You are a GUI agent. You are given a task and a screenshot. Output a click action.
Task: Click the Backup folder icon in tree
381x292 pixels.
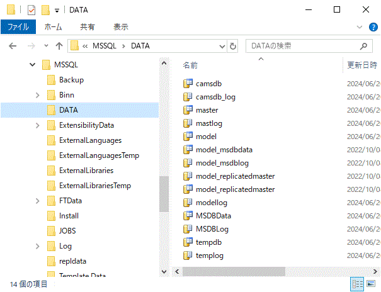point(51,80)
